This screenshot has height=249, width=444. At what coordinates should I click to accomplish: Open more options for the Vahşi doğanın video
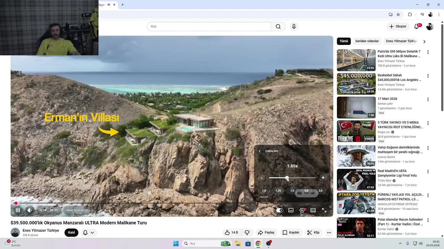click(x=428, y=148)
